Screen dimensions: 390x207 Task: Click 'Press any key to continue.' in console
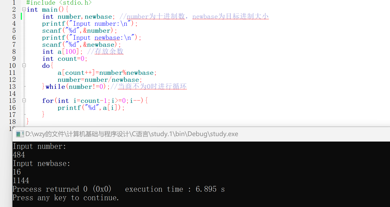point(66,198)
